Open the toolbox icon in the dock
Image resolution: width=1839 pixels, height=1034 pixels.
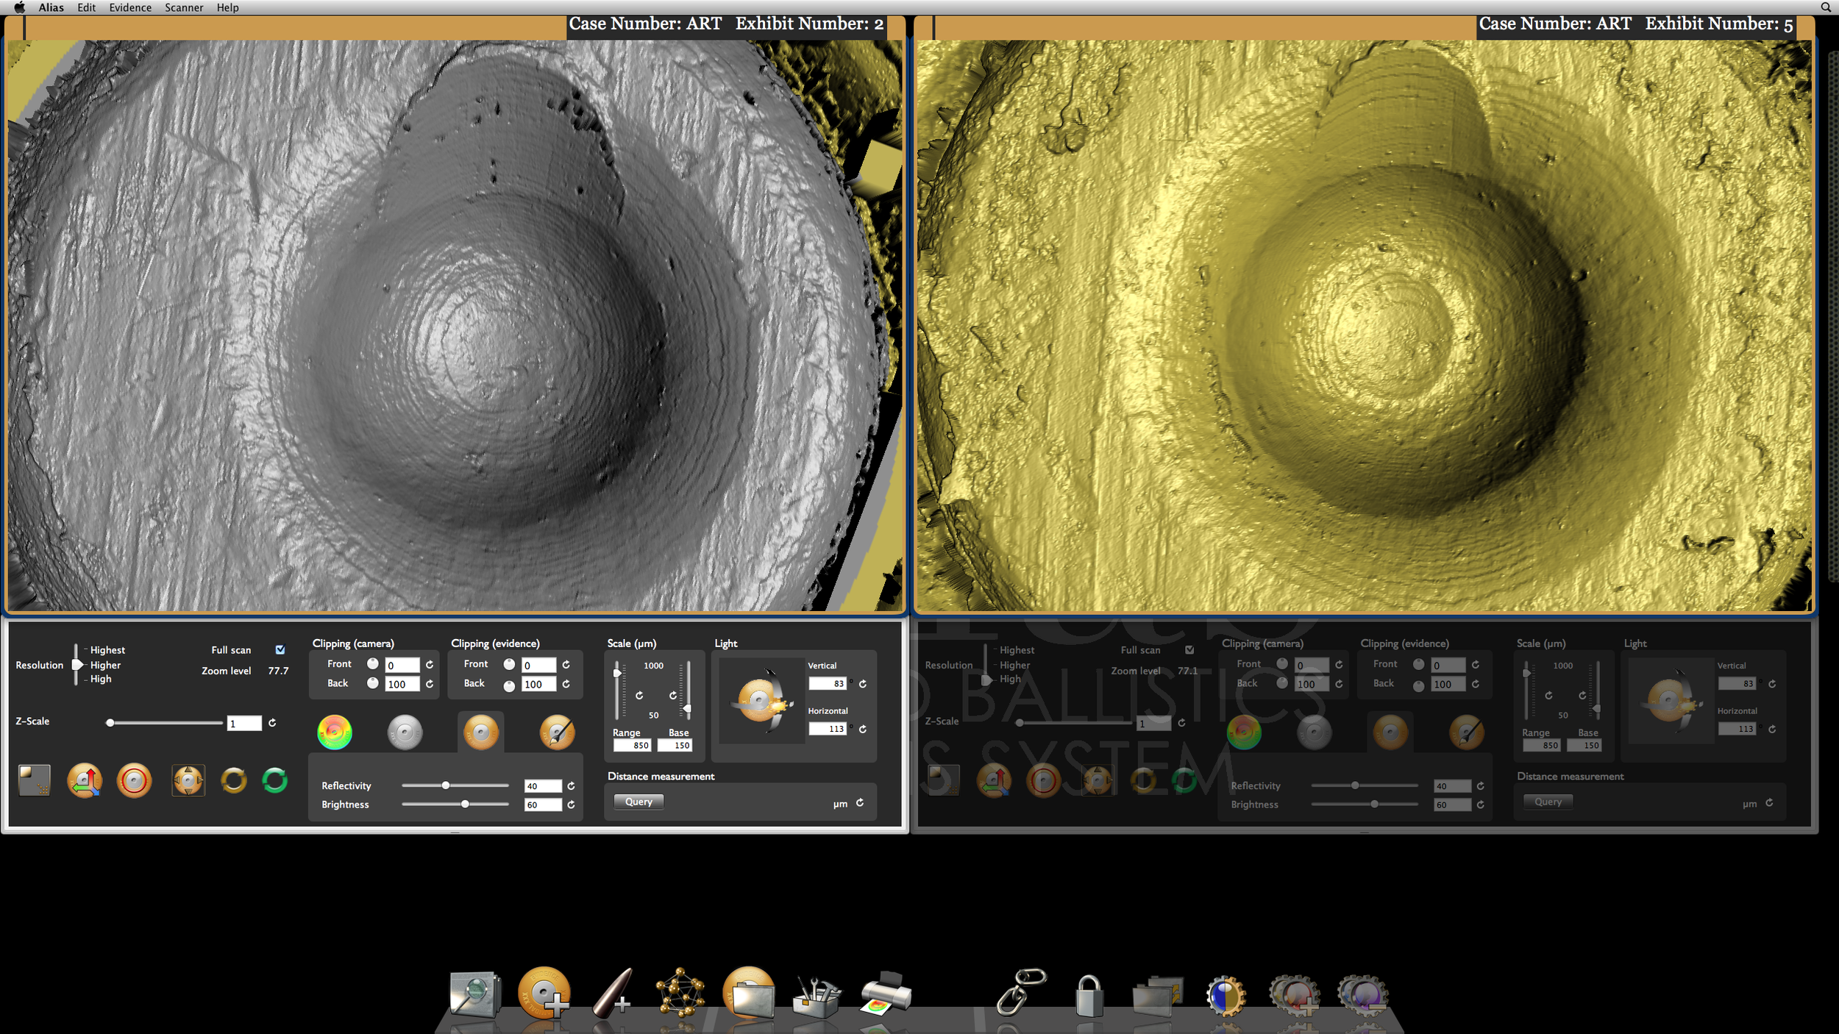(x=816, y=997)
